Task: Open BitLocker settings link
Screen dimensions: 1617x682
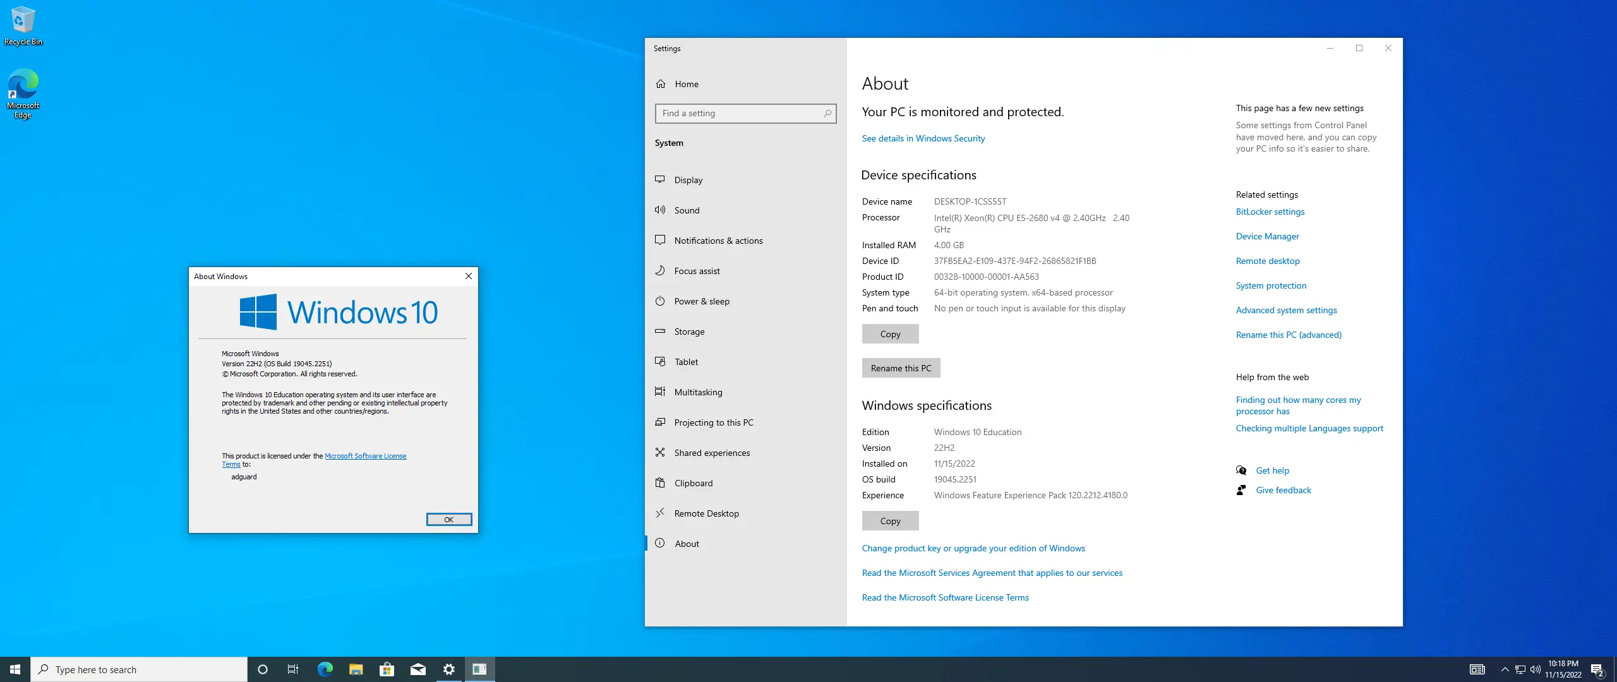Action: tap(1270, 212)
